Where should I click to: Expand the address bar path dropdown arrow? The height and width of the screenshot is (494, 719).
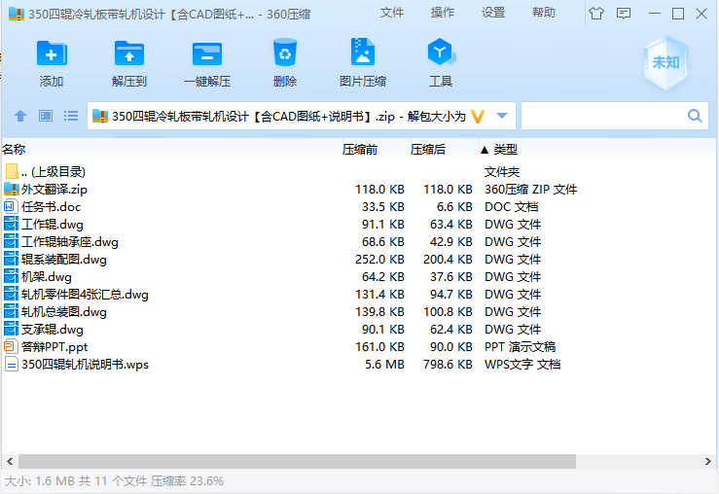click(x=502, y=116)
